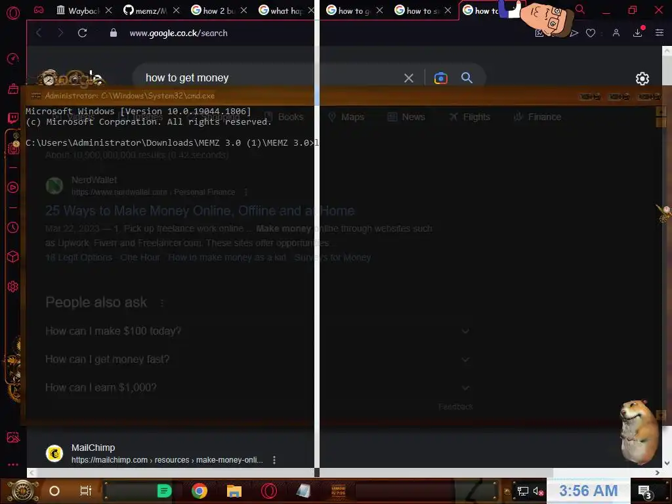
Task: Expand 'How can I get money fast?'
Action: pos(257,359)
